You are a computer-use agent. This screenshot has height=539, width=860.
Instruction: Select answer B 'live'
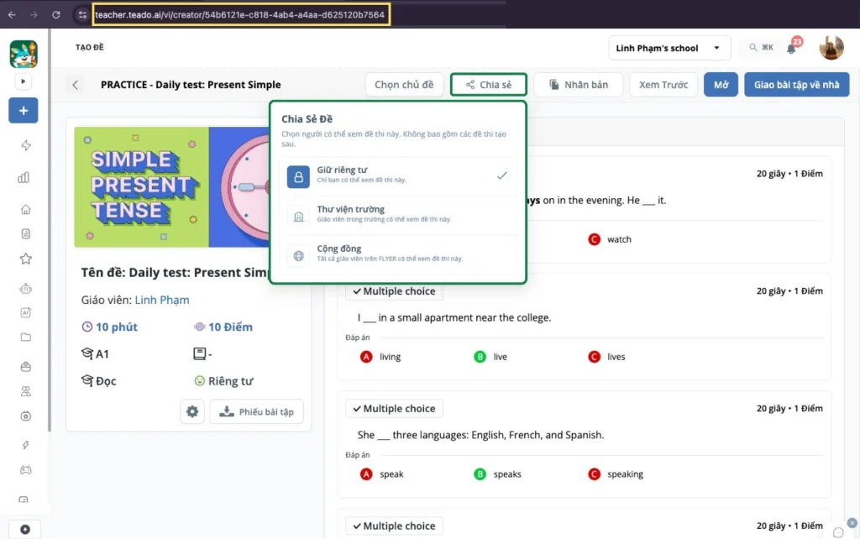click(x=490, y=357)
